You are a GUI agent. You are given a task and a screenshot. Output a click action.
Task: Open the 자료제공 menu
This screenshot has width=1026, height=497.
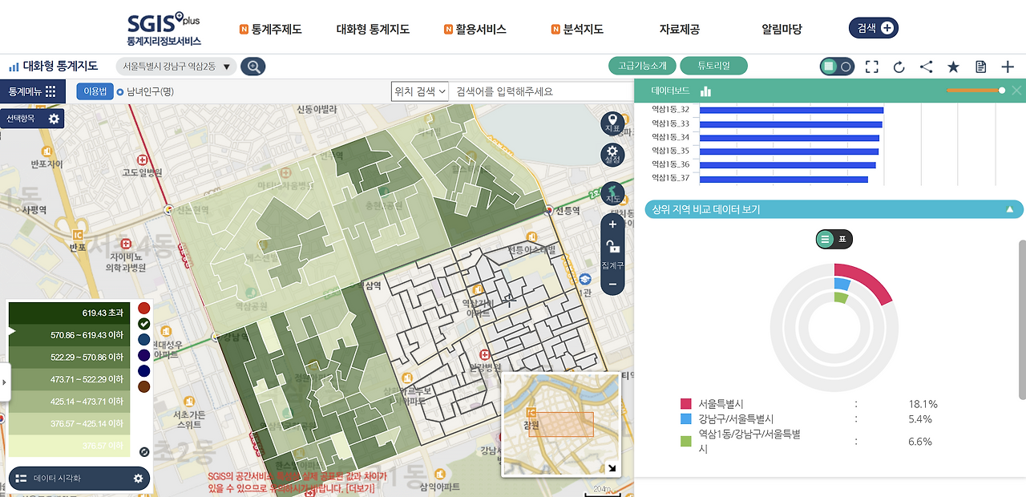[679, 29]
